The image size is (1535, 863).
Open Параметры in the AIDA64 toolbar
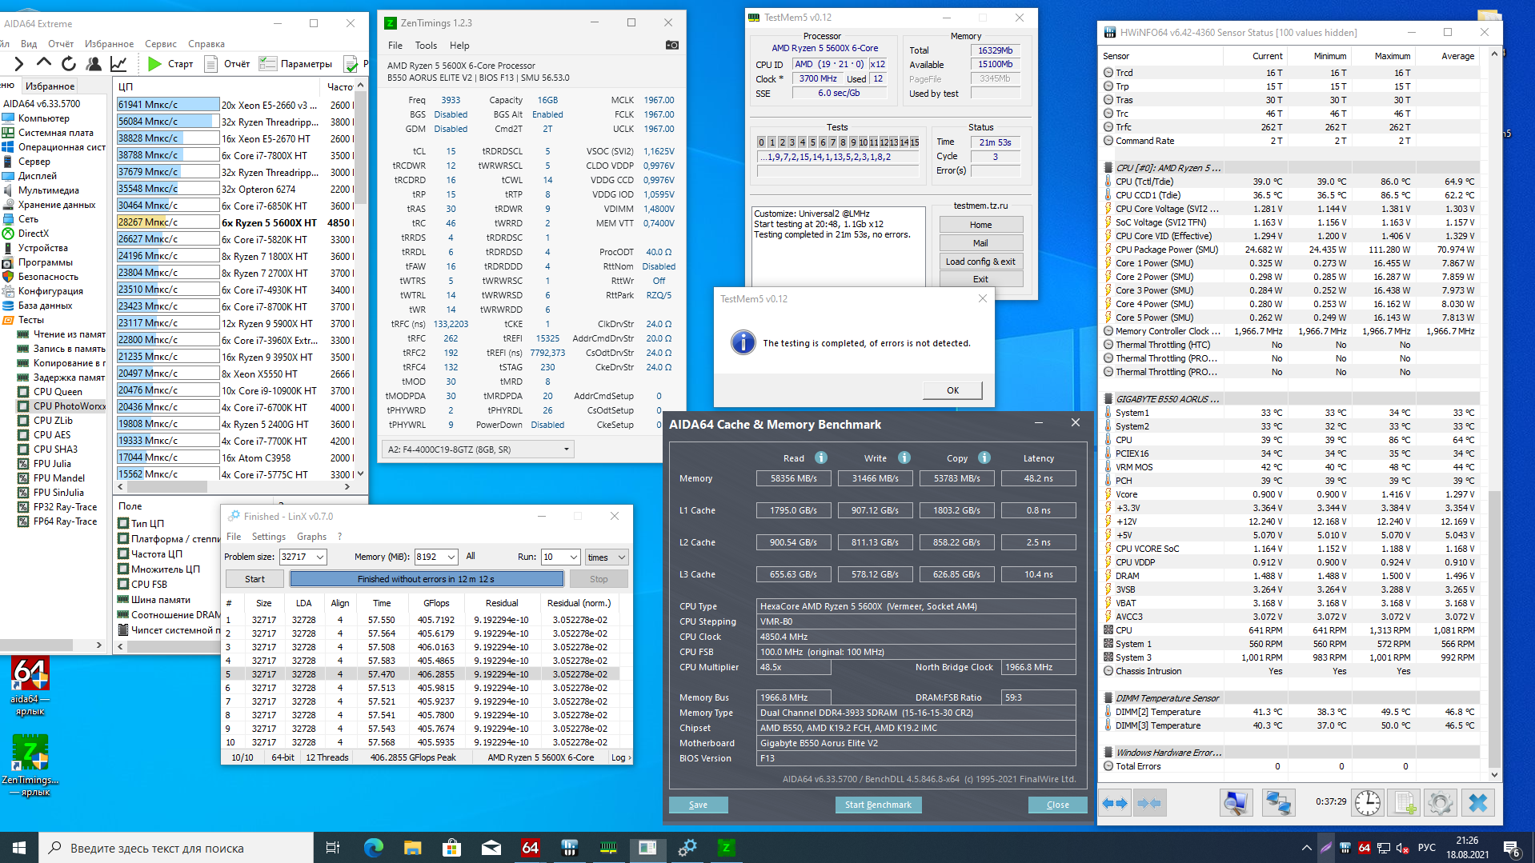click(x=296, y=64)
